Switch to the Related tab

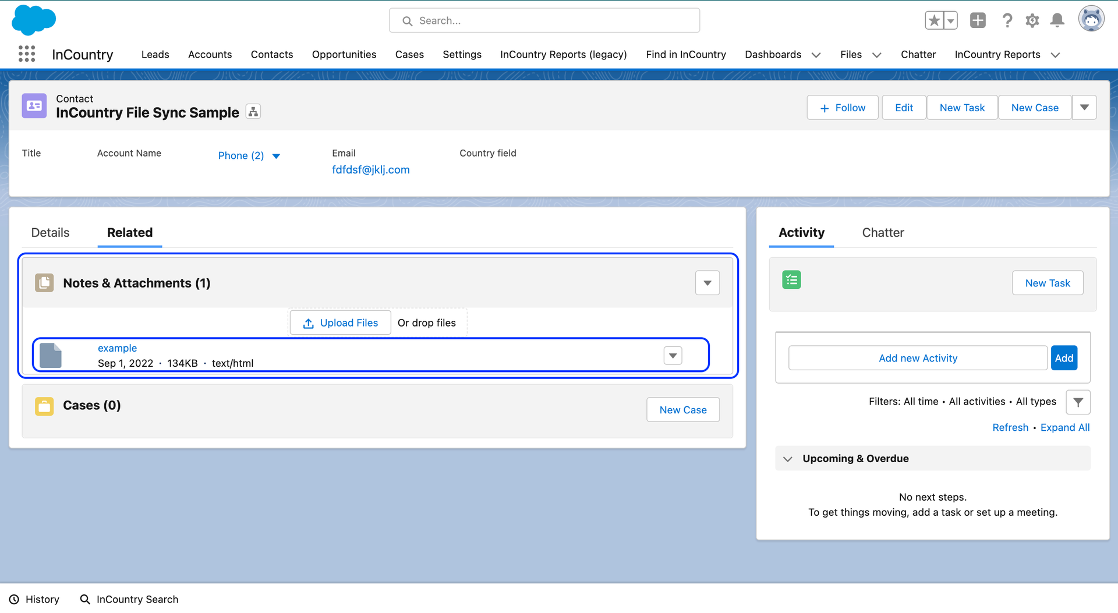130,232
